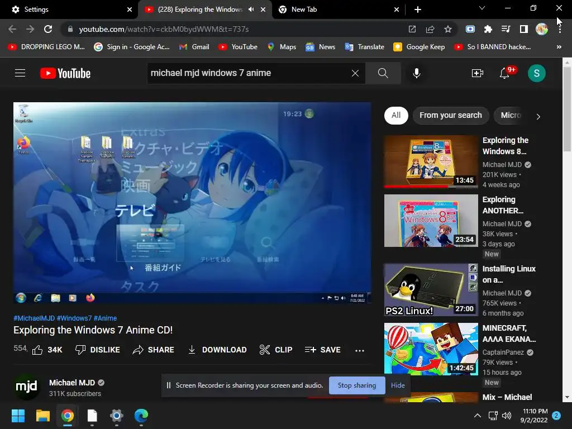Viewport: 572px width, 429px height.
Task: Open the Create video icon
Action: [477, 73]
